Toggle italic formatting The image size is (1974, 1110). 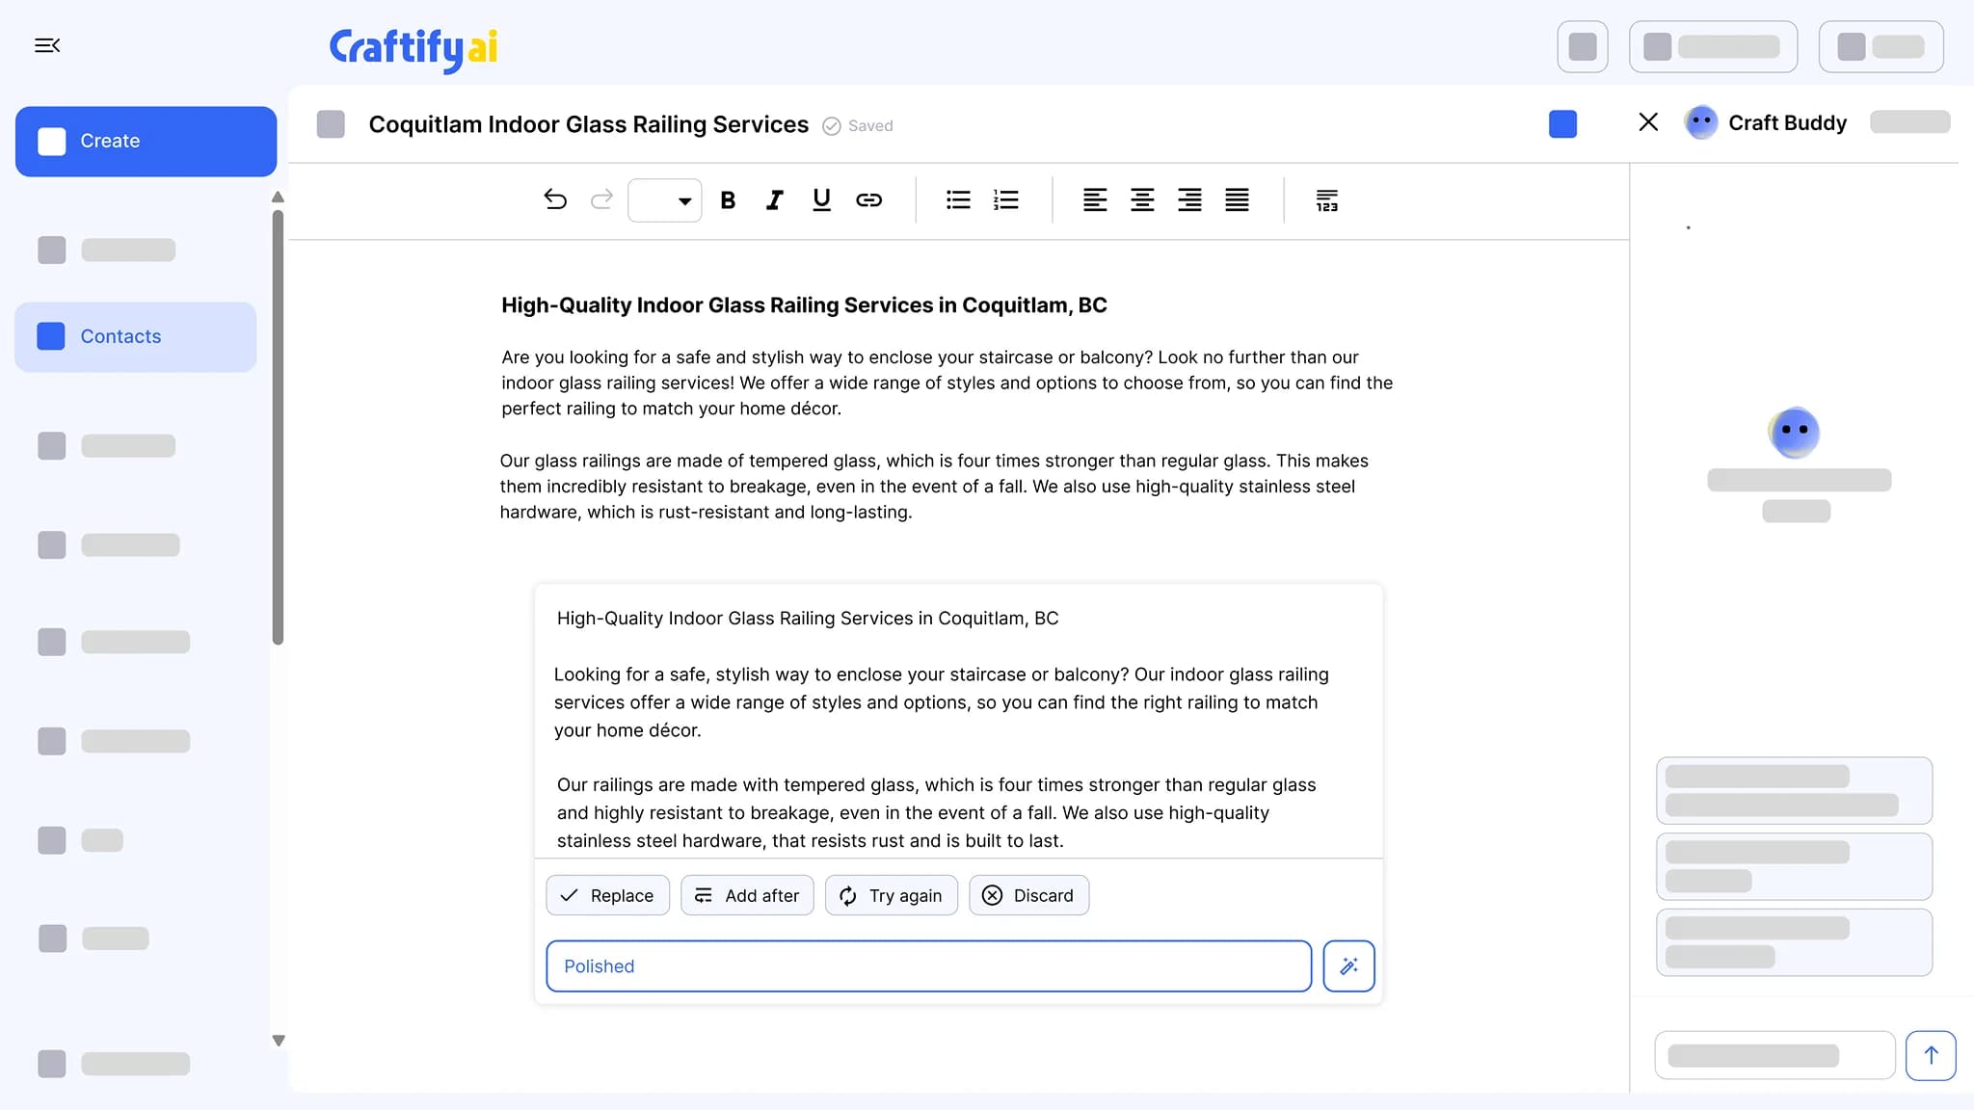point(774,199)
